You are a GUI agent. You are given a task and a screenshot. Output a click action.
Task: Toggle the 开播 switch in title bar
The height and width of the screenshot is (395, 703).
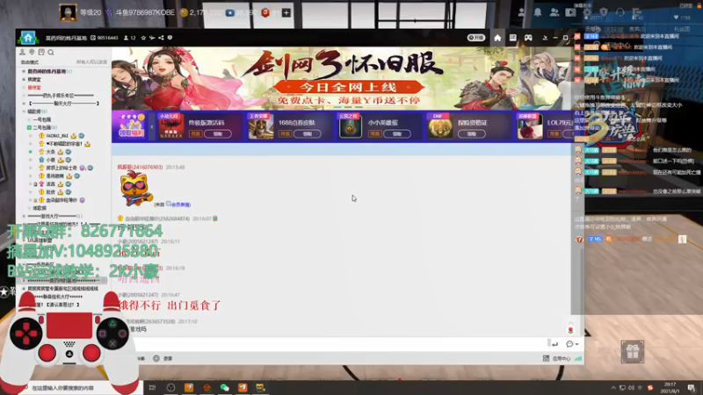click(x=475, y=38)
